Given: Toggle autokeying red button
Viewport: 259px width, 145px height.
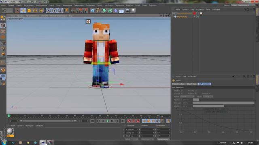Looking at the screenshot, I should 134,121.
